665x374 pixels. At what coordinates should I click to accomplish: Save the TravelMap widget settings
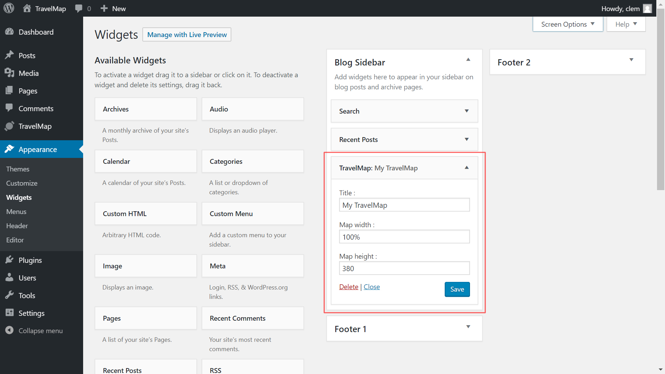pos(457,289)
